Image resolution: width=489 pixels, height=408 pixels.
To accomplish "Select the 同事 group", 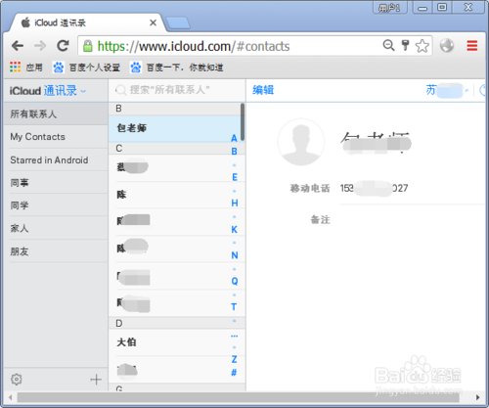I will click(56, 183).
